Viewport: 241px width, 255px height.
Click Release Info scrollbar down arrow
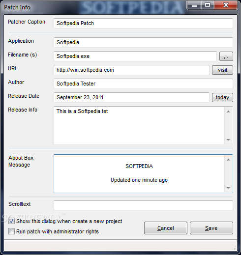click(x=228, y=140)
